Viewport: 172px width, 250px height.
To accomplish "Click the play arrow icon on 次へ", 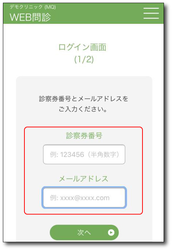I will (112, 233).
